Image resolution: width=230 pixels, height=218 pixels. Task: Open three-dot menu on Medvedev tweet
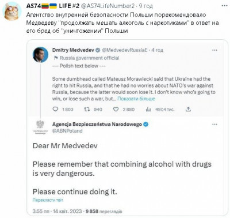(214, 50)
